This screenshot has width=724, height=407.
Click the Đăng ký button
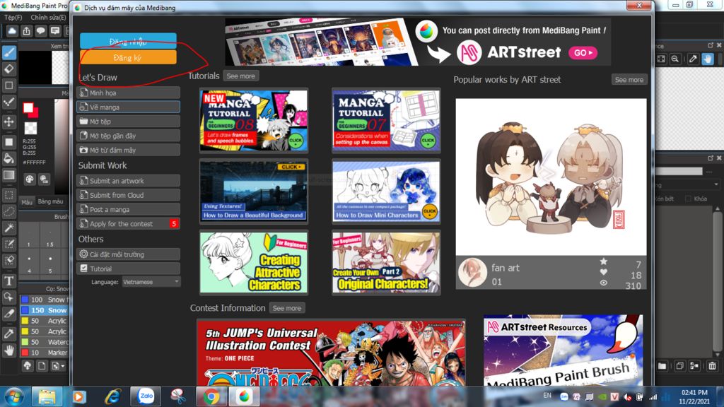click(x=128, y=57)
